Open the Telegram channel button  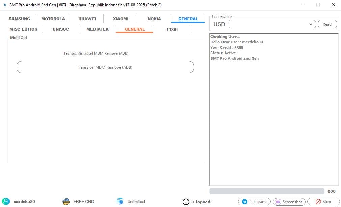point(254,202)
